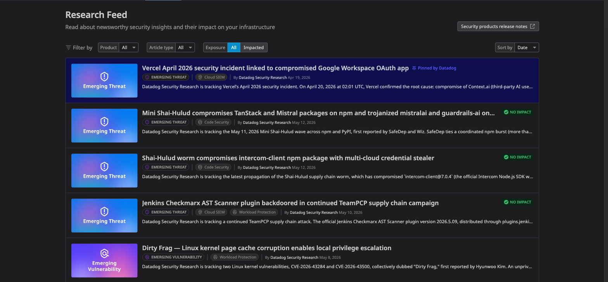Viewport: 608px width, 282px height.
Task: Open Security products release notes link
Action: click(498, 26)
